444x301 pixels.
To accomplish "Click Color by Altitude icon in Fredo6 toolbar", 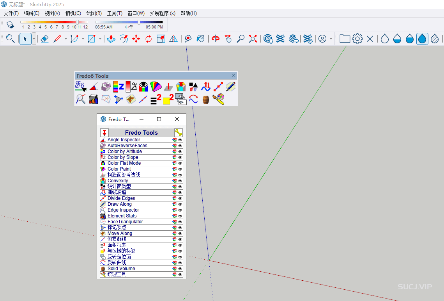I will tap(119, 87).
